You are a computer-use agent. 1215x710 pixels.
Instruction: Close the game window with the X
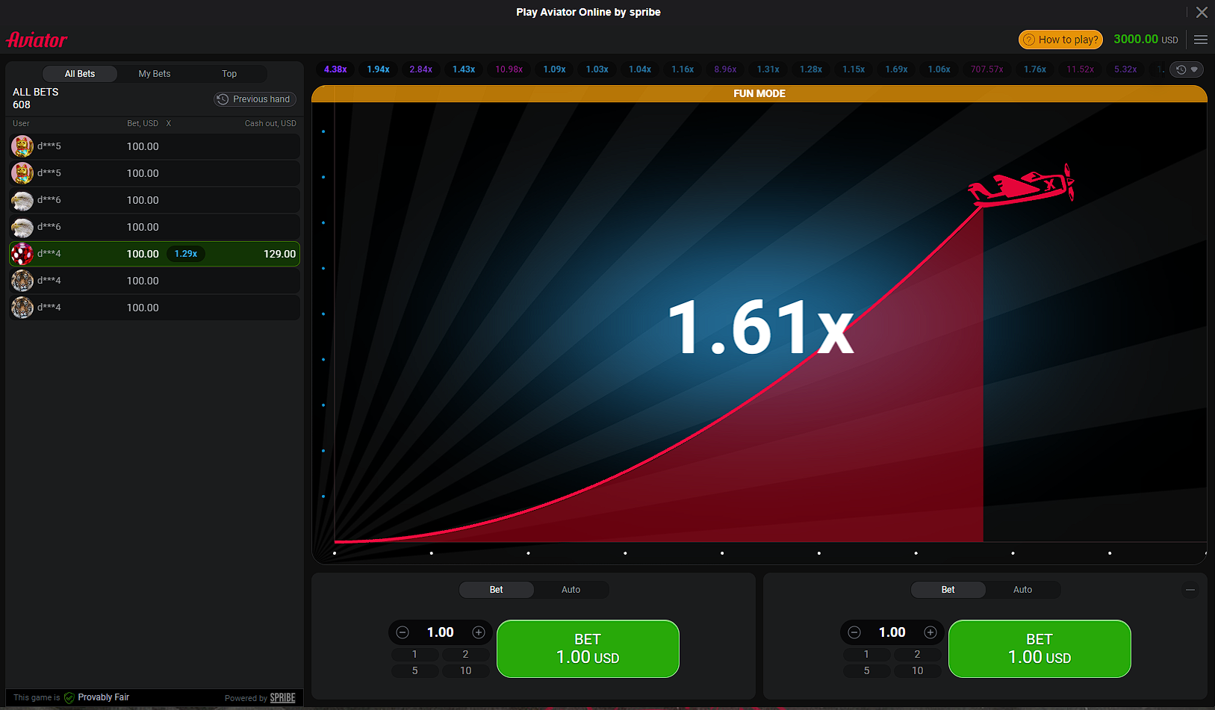(x=1202, y=12)
